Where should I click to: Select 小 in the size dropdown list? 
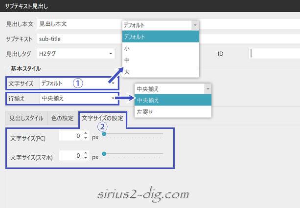[161, 49]
